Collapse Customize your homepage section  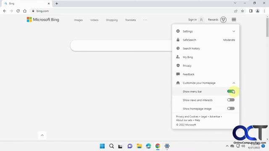point(206,83)
